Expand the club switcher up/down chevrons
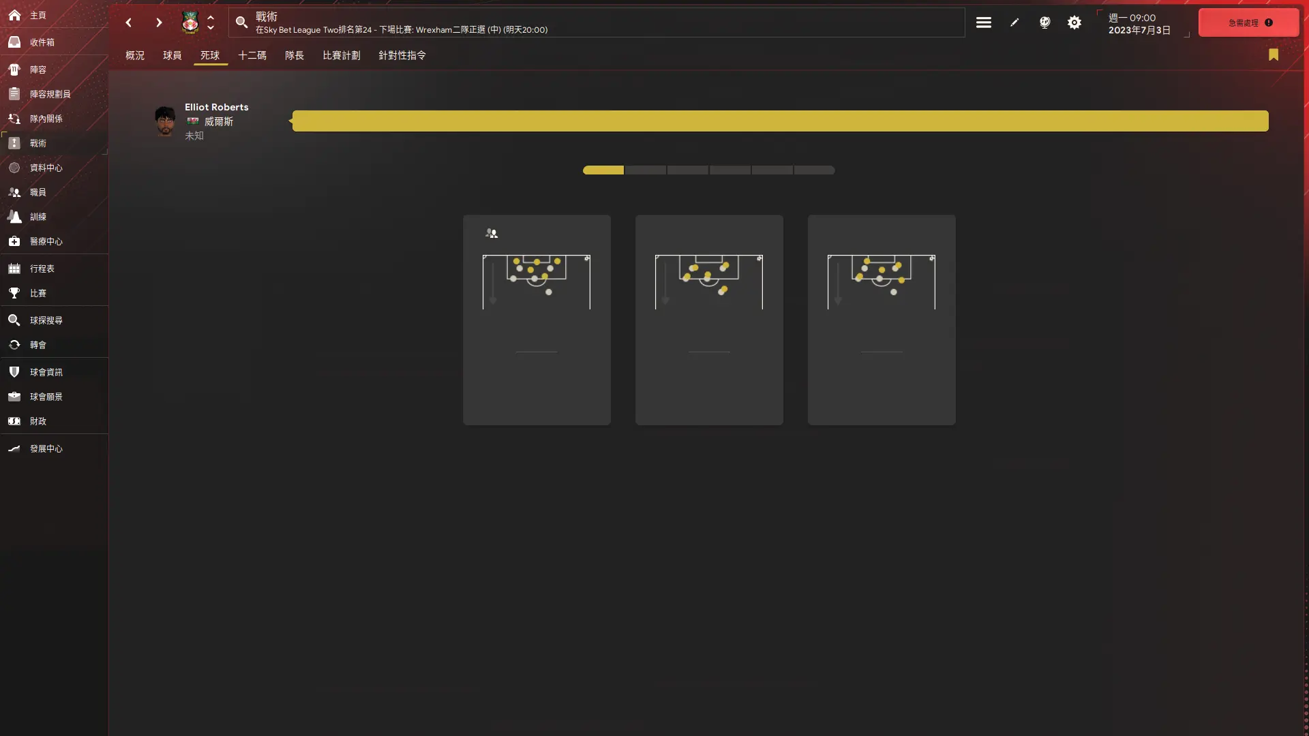1309x736 pixels. [x=211, y=22]
